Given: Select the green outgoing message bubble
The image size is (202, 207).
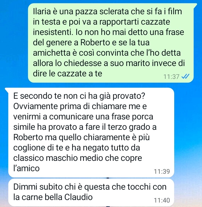Looking at the screenshot, I should point(111,43).
